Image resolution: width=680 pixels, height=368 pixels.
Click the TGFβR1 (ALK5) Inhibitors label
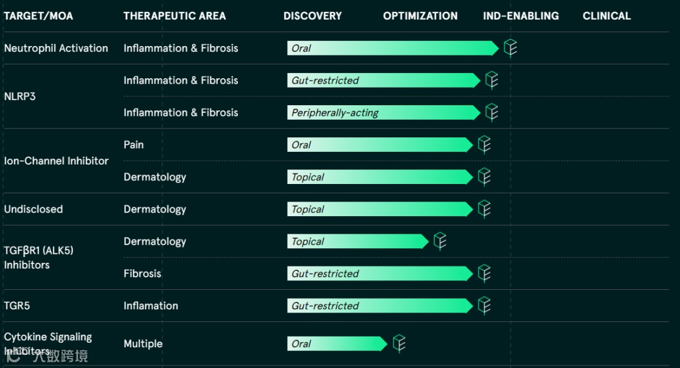coord(38,257)
